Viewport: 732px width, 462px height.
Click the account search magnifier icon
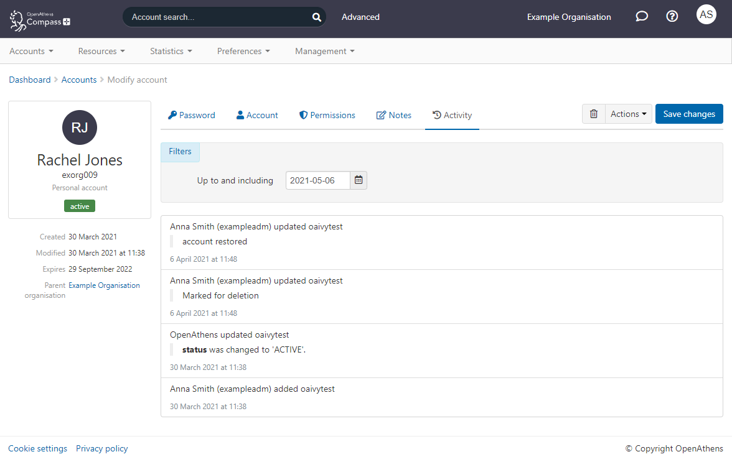coord(316,17)
